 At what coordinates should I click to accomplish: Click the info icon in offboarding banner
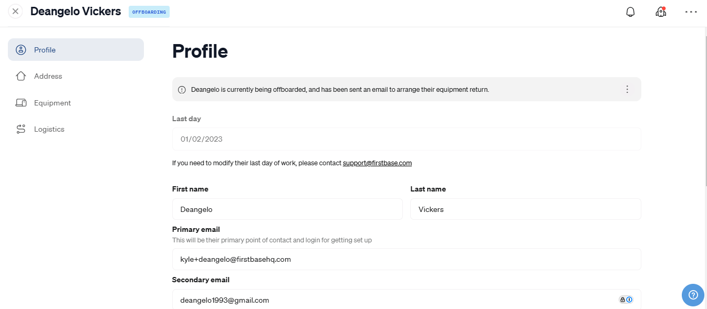[182, 90]
